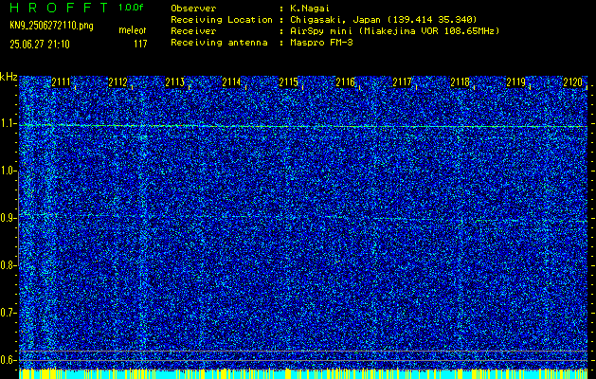Screen dimensions: 596x379
Task: Click the Receiving antenna label
Action: [219, 43]
